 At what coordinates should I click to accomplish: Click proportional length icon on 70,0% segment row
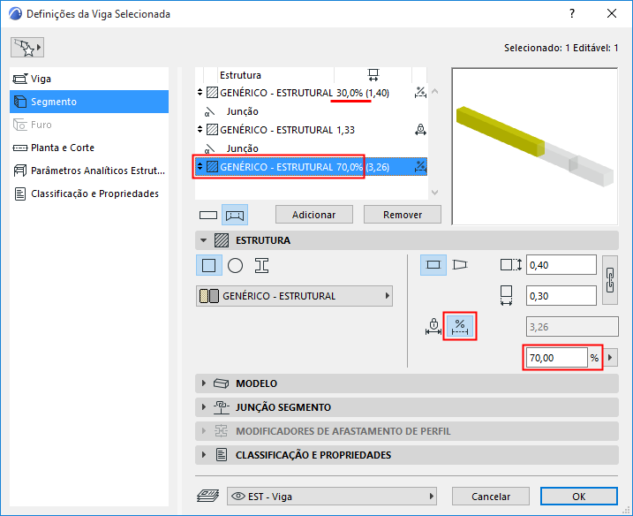click(420, 166)
